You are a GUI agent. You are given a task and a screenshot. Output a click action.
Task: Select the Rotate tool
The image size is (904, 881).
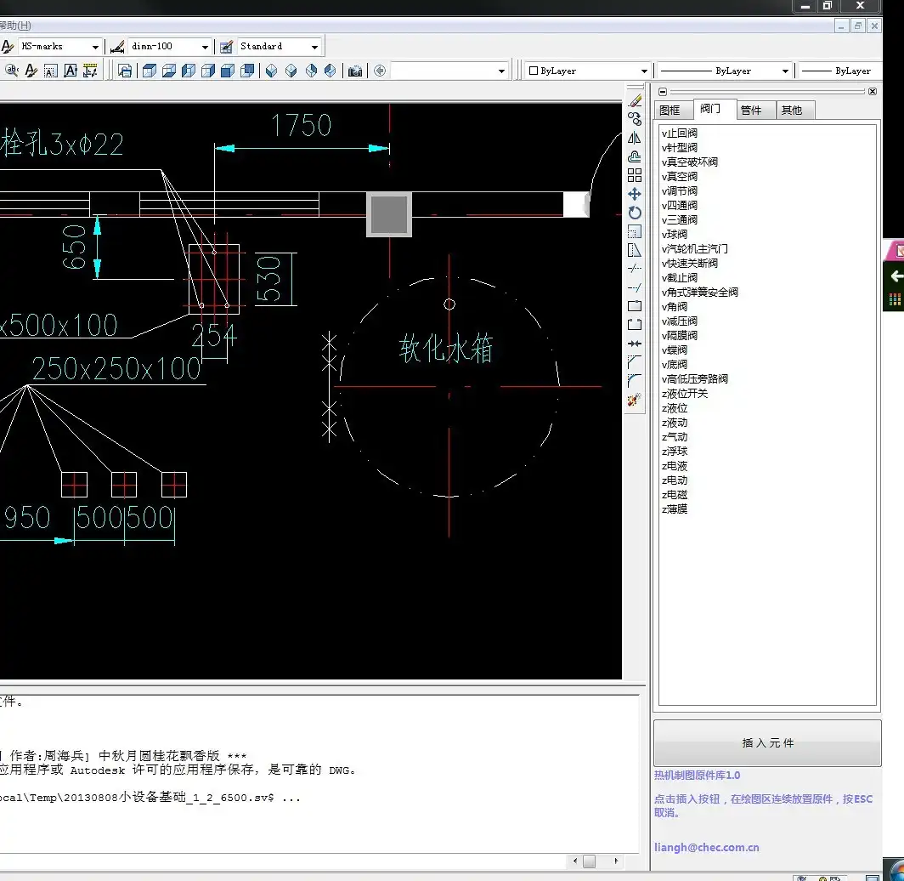[x=635, y=213]
